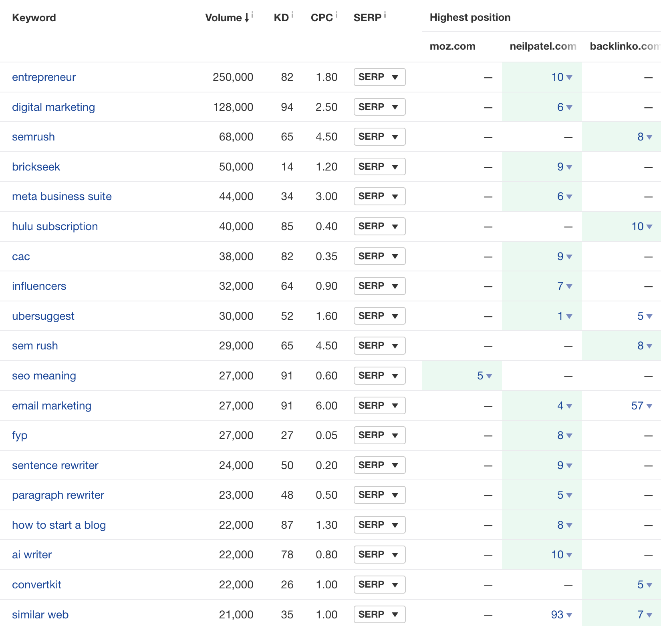Expand position 57 dropdown for email marketing under backlinko.com
661x626 pixels.
(641, 405)
